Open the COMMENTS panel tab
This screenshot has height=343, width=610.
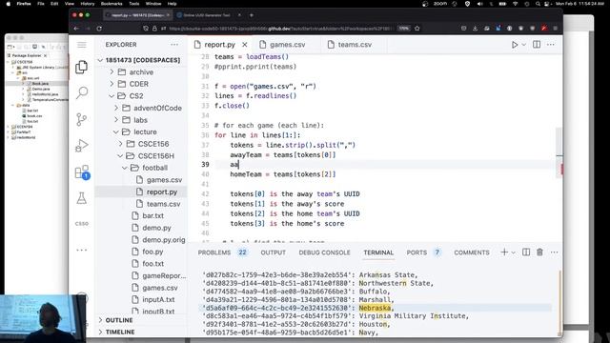point(472,252)
